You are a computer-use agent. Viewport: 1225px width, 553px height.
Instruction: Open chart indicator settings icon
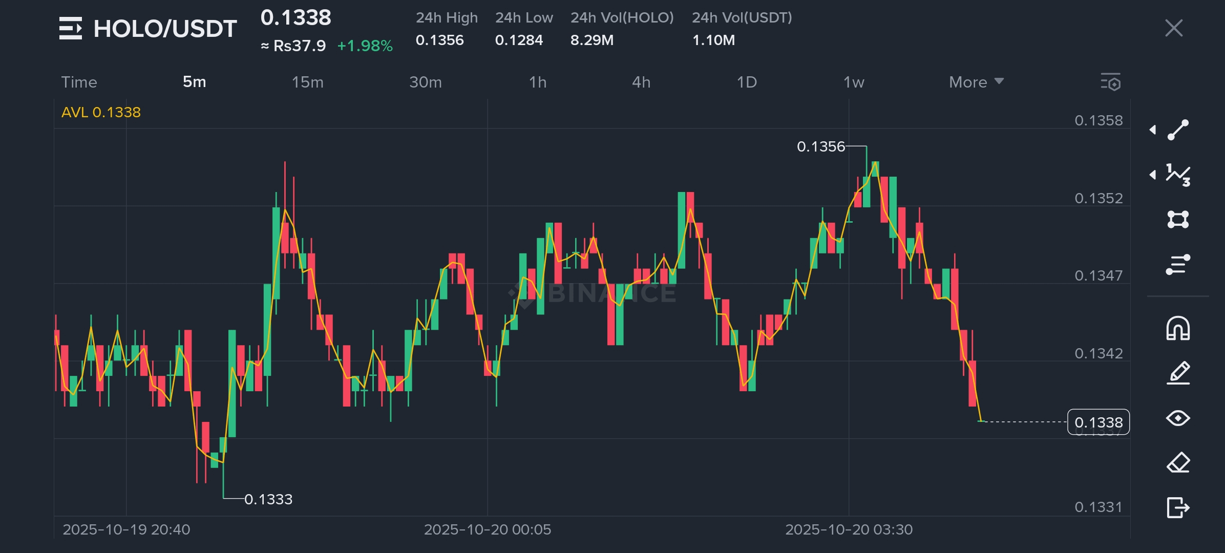[1110, 82]
